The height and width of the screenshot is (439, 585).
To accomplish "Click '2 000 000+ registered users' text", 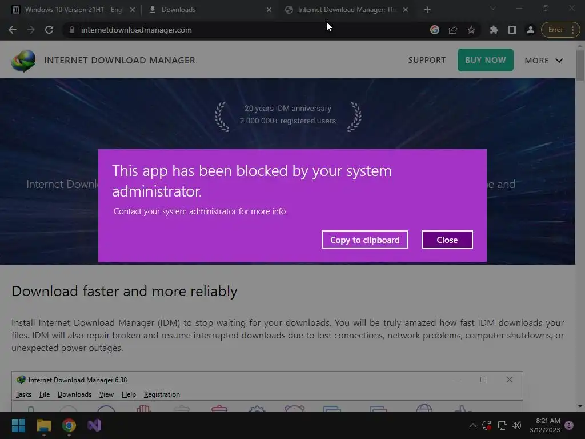I will coord(288,121).
